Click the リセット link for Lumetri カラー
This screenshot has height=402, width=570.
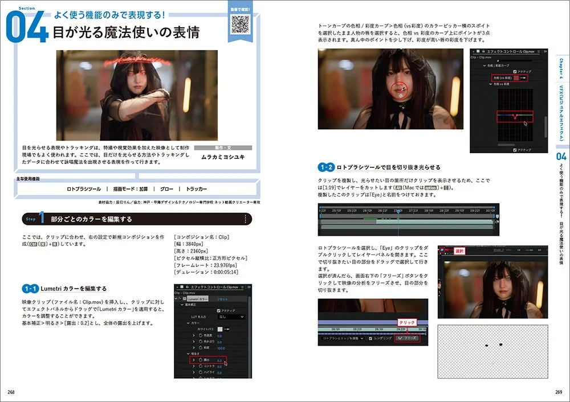[x=222, y=300]
